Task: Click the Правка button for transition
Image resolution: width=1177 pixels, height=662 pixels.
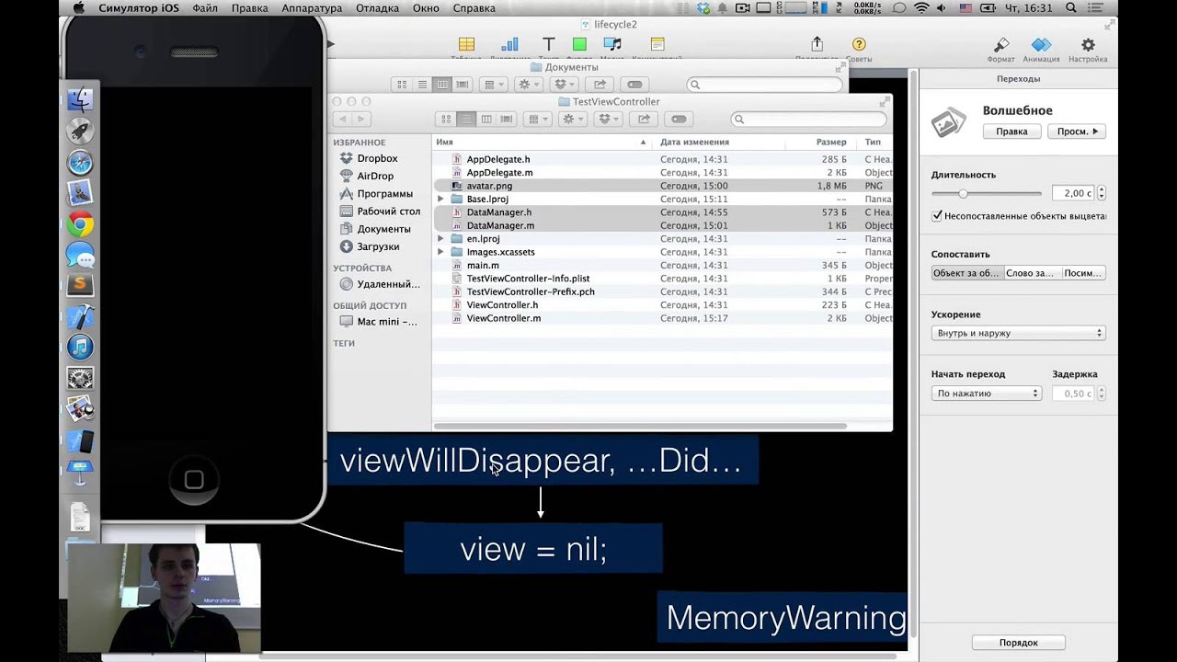Action: point(1011,131)
